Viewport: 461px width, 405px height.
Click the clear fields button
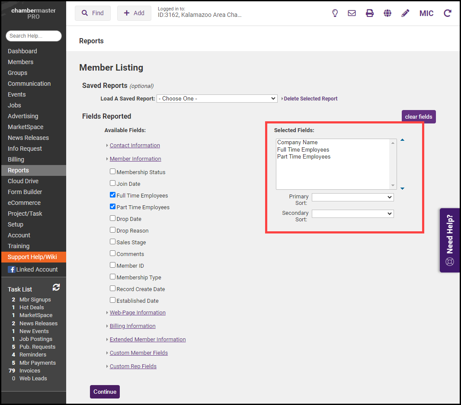(x=419, y=117)
